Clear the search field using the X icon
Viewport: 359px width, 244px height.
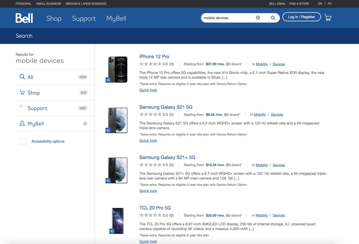coord(258,17)
